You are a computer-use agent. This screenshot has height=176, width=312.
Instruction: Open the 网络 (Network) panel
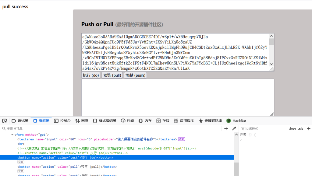82,121
